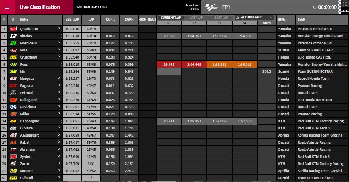Click team LCR Honda IDEMITSU

point(315,100)
